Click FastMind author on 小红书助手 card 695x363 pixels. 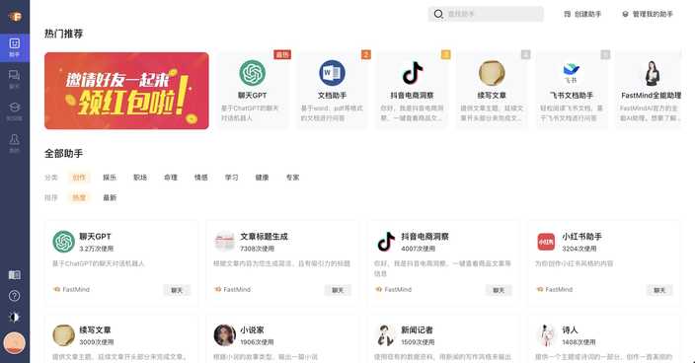click(554, 290)
